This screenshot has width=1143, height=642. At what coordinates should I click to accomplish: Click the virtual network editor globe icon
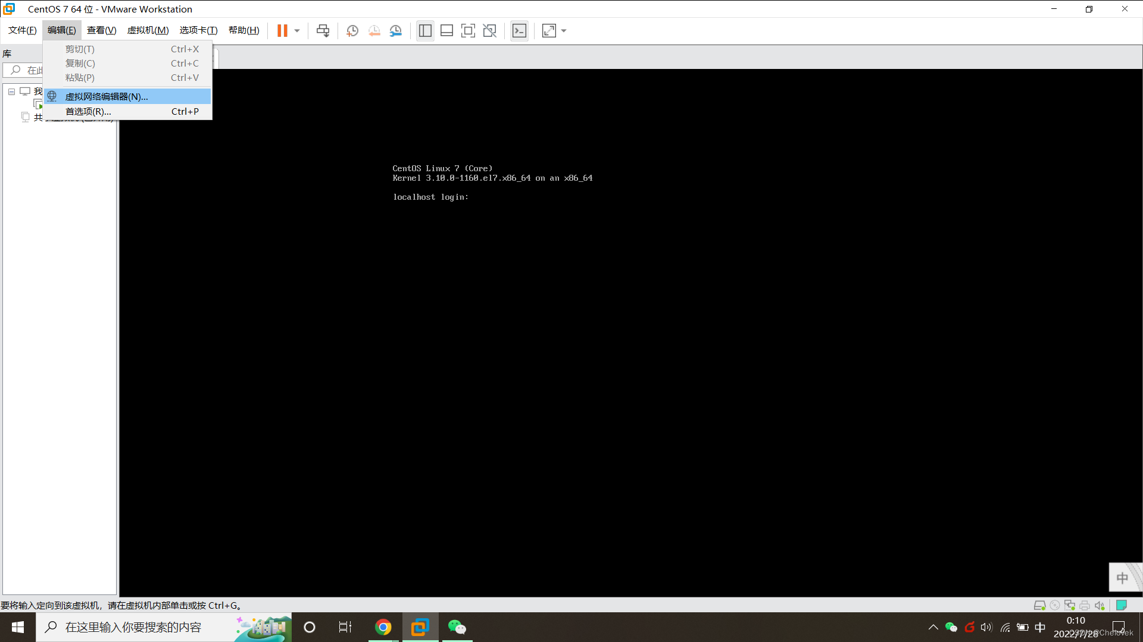52,96
